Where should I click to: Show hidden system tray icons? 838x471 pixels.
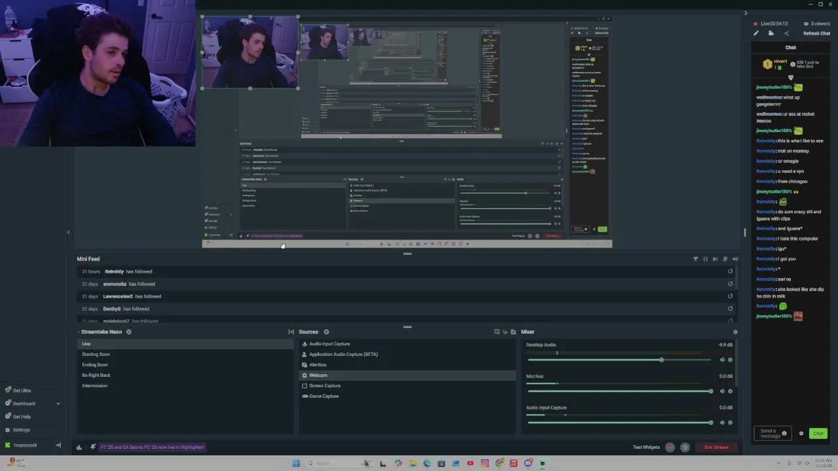click(779, 463)
